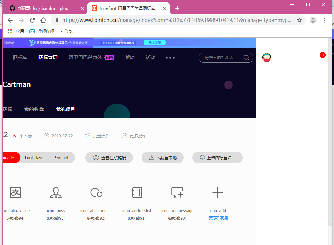
Task: Click the red notification badge
Action: click(322, 55)
